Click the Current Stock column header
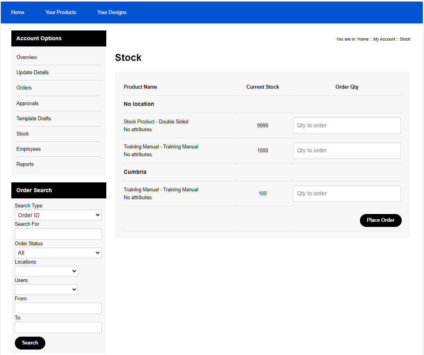 point(263,87)
